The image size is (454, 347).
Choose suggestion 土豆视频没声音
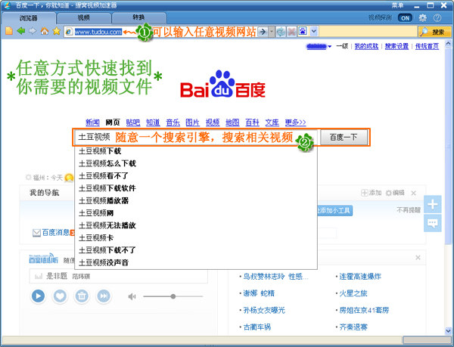point(196,262)
